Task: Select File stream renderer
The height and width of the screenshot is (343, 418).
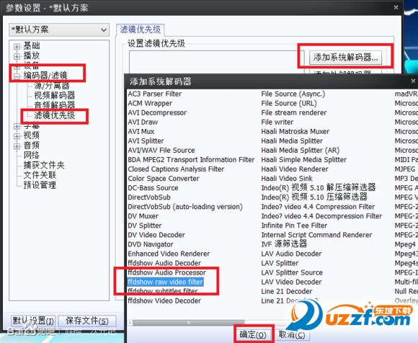Action: pos(294,112)
